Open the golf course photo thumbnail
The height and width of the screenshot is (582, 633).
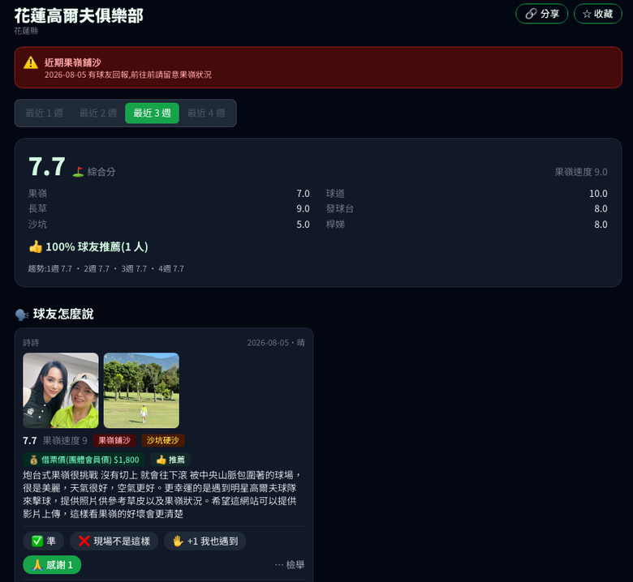(141, 391)
